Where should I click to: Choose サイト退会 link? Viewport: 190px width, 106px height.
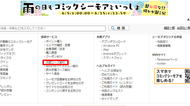pyautogui.click(x=53, y=74)
